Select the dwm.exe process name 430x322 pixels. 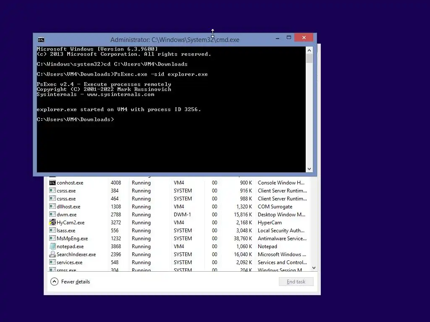tap(67, 214)
